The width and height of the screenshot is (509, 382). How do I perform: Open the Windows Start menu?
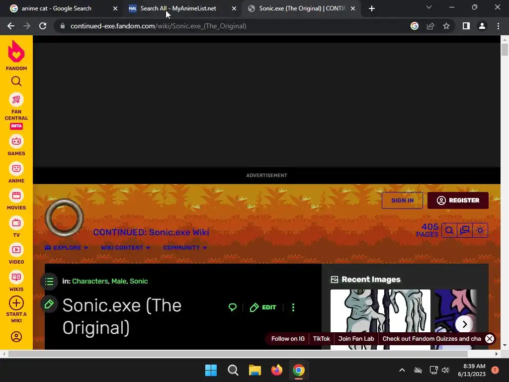click(211, 370)
